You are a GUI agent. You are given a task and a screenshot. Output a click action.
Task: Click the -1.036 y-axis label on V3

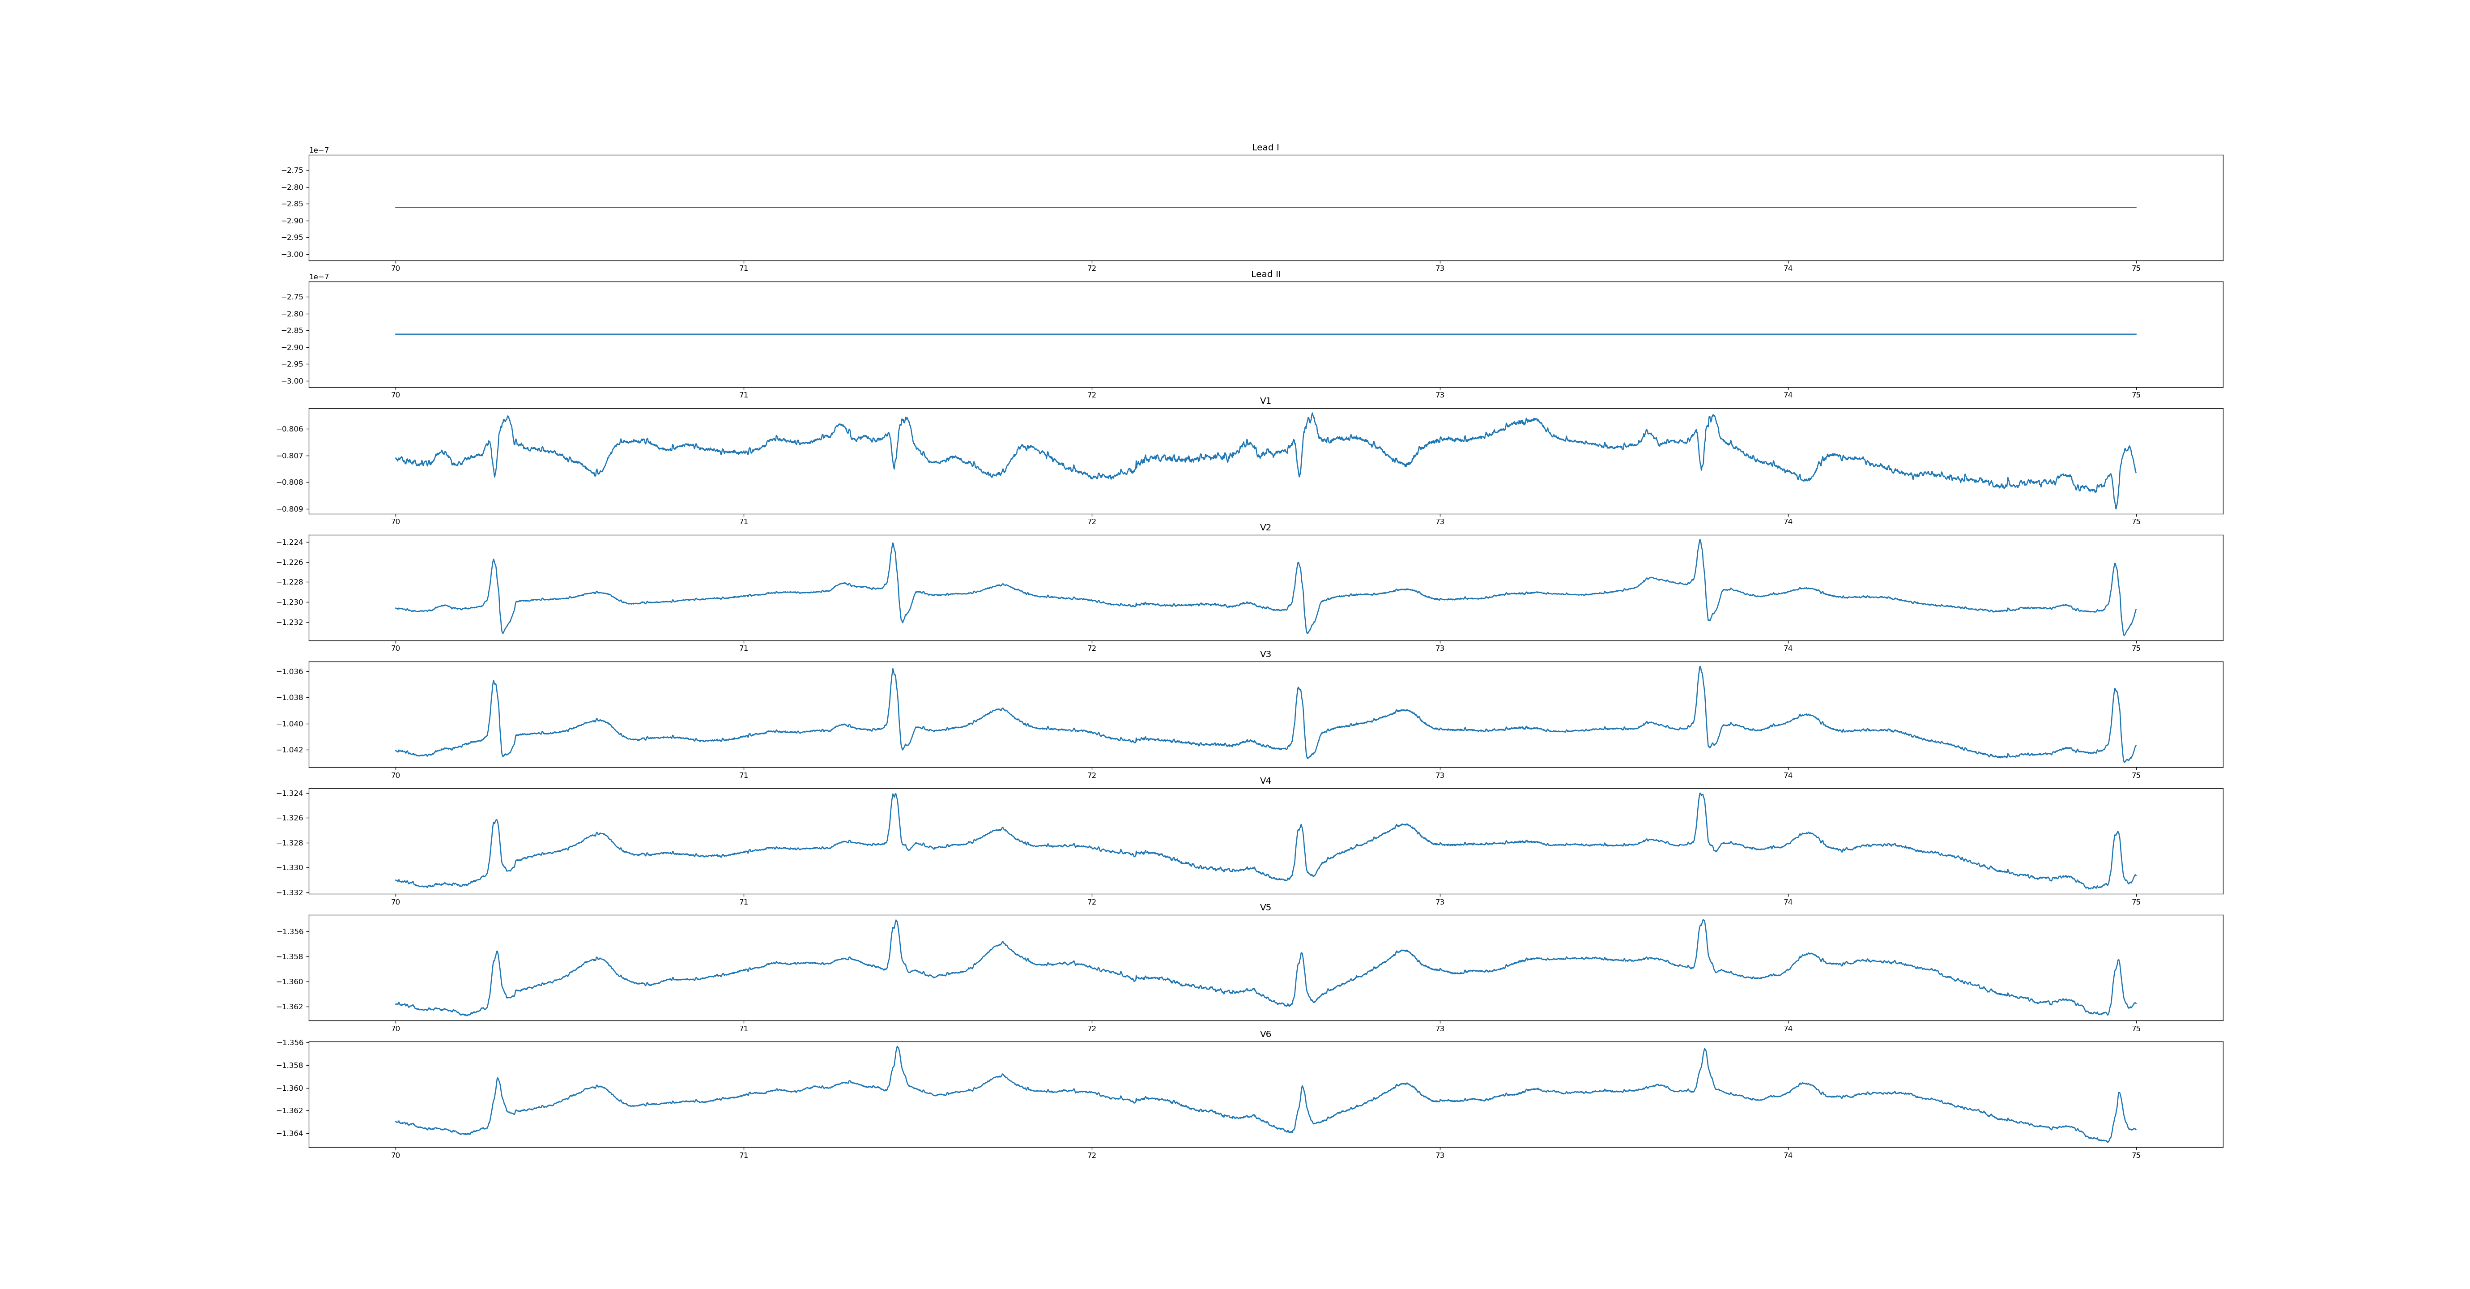click(x=290, y=671)
